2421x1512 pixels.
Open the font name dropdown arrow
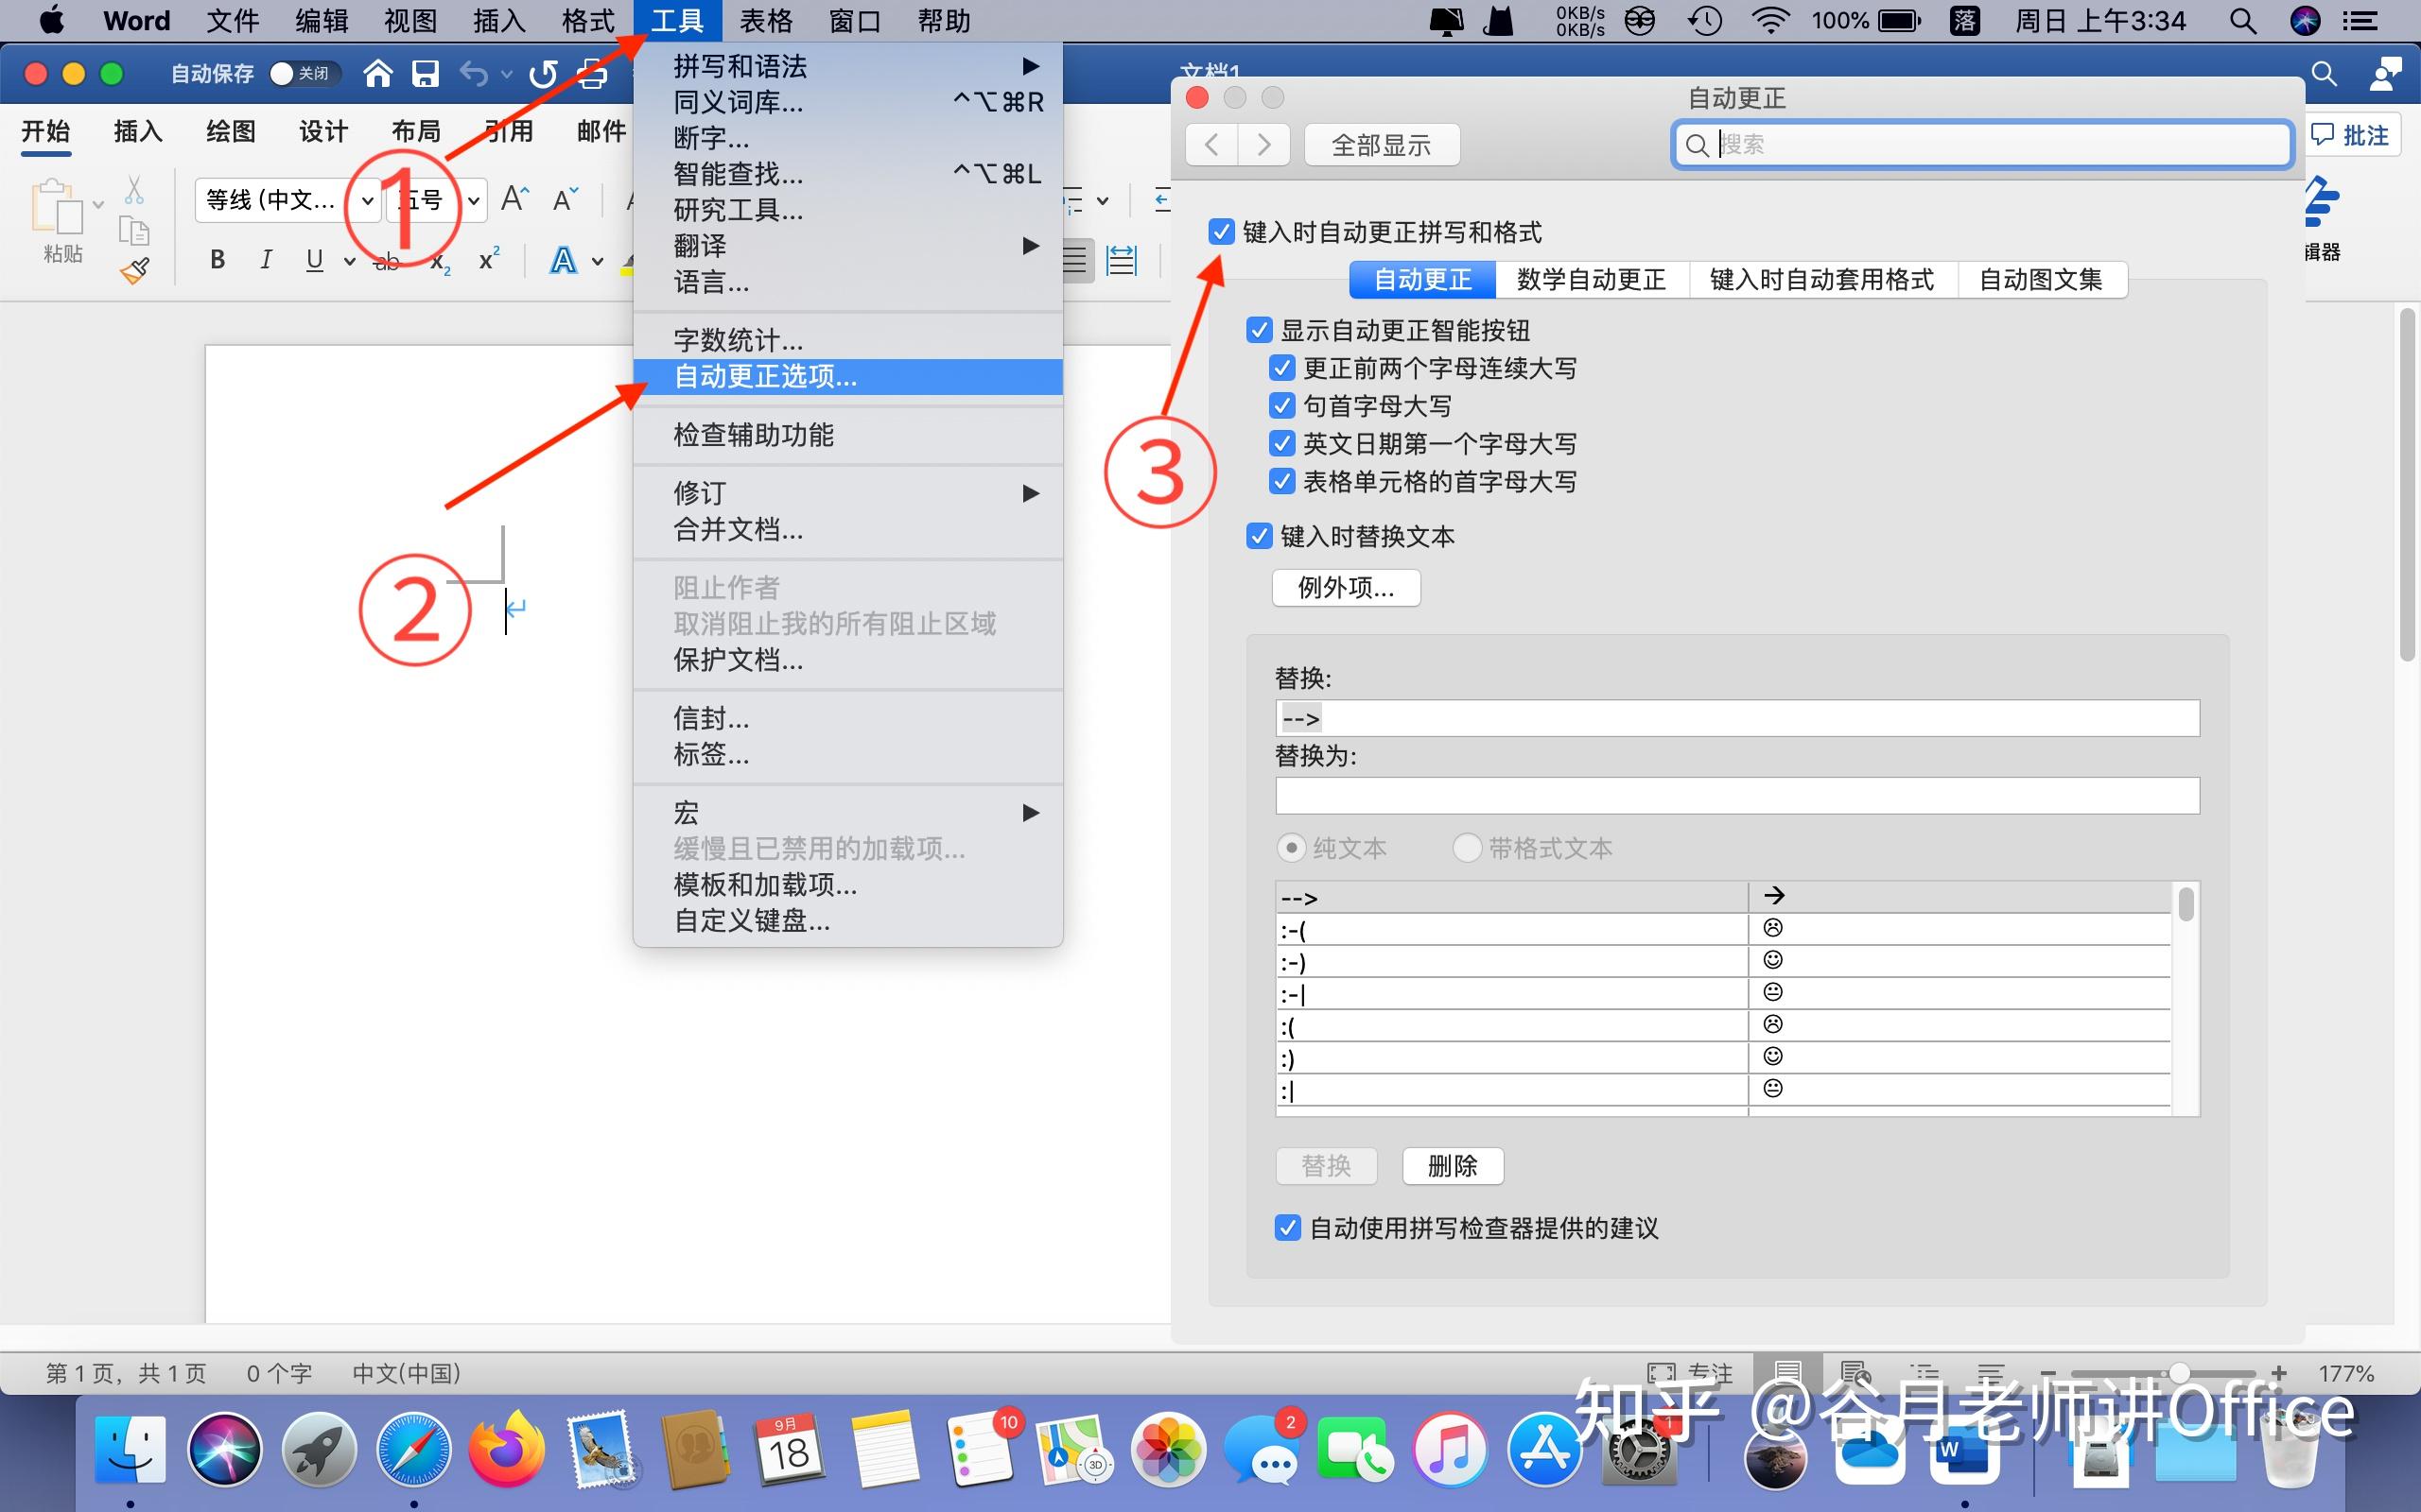click(367, 201)
